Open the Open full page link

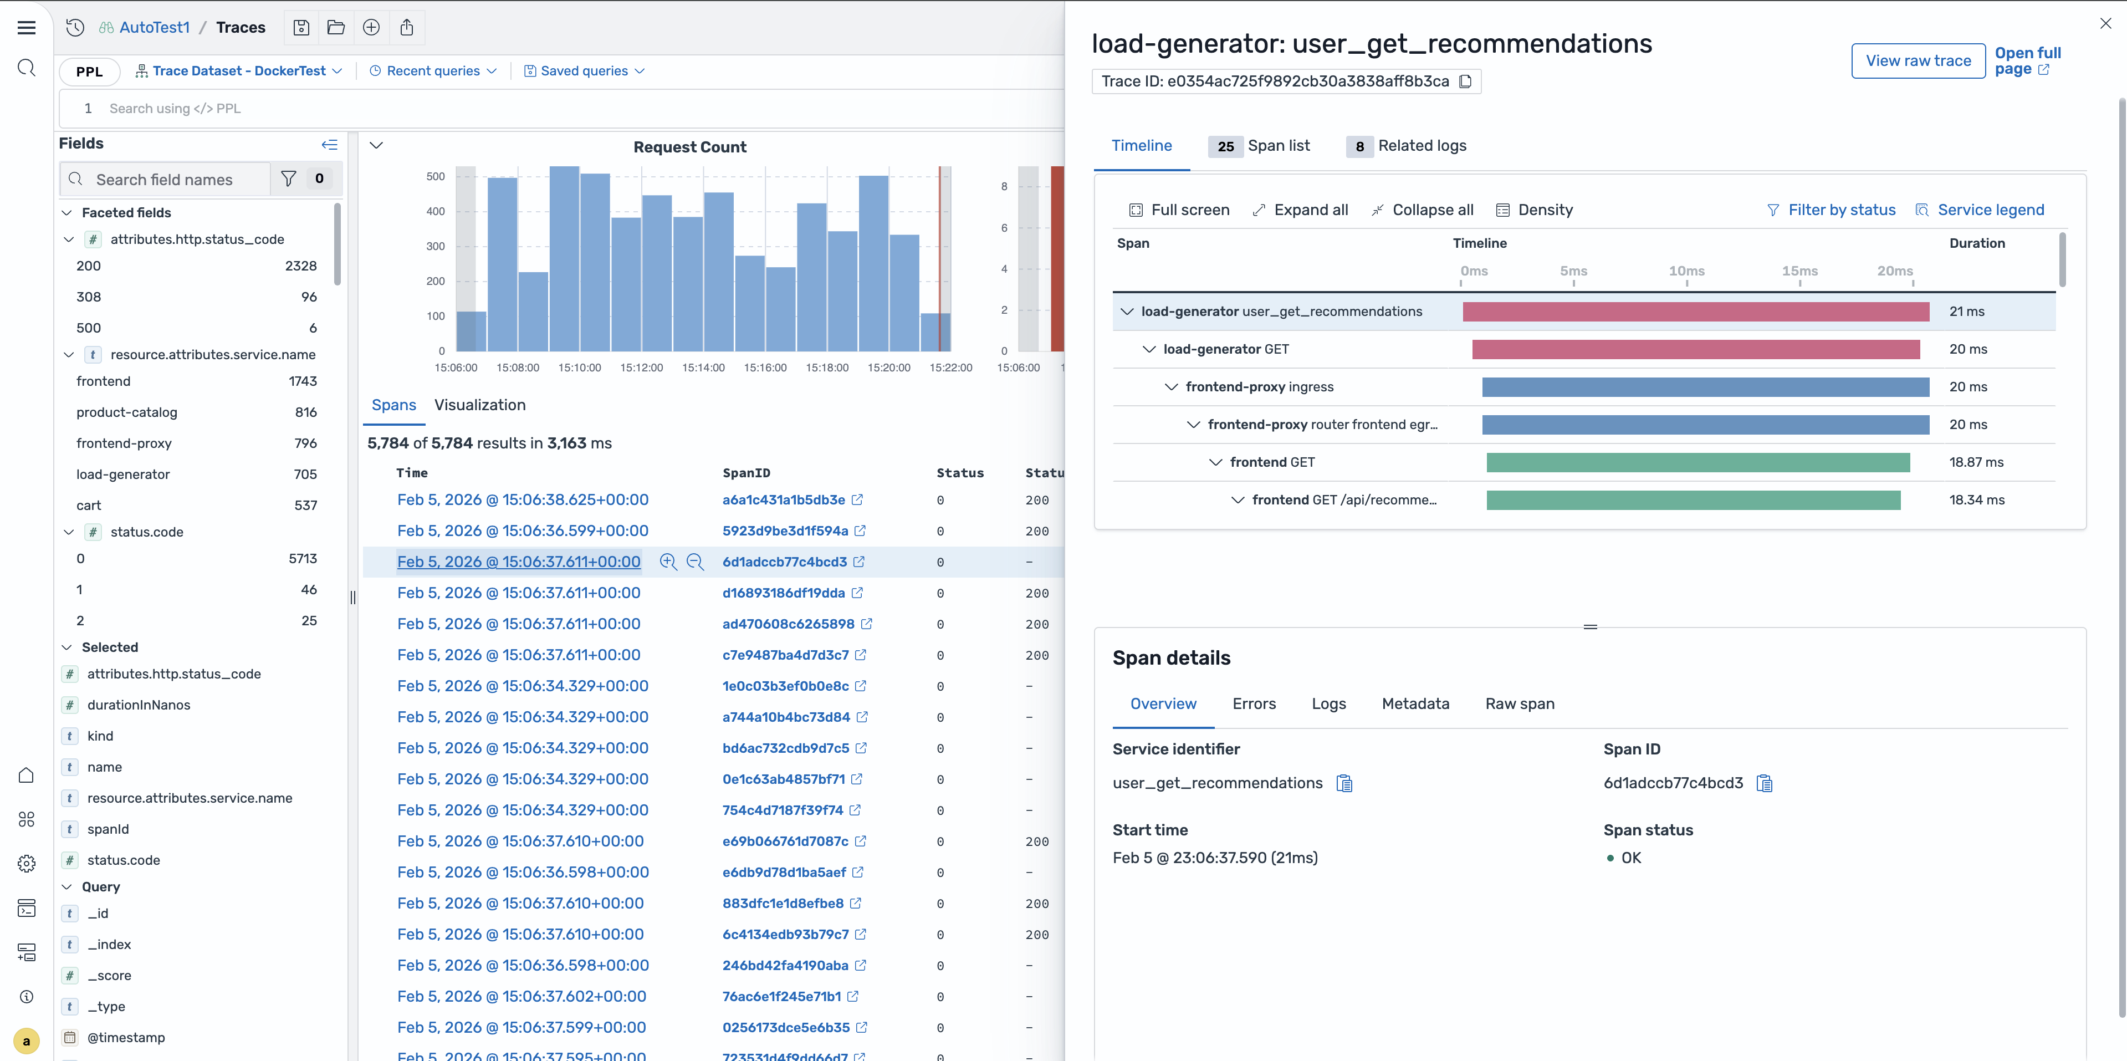(2027, 60)
